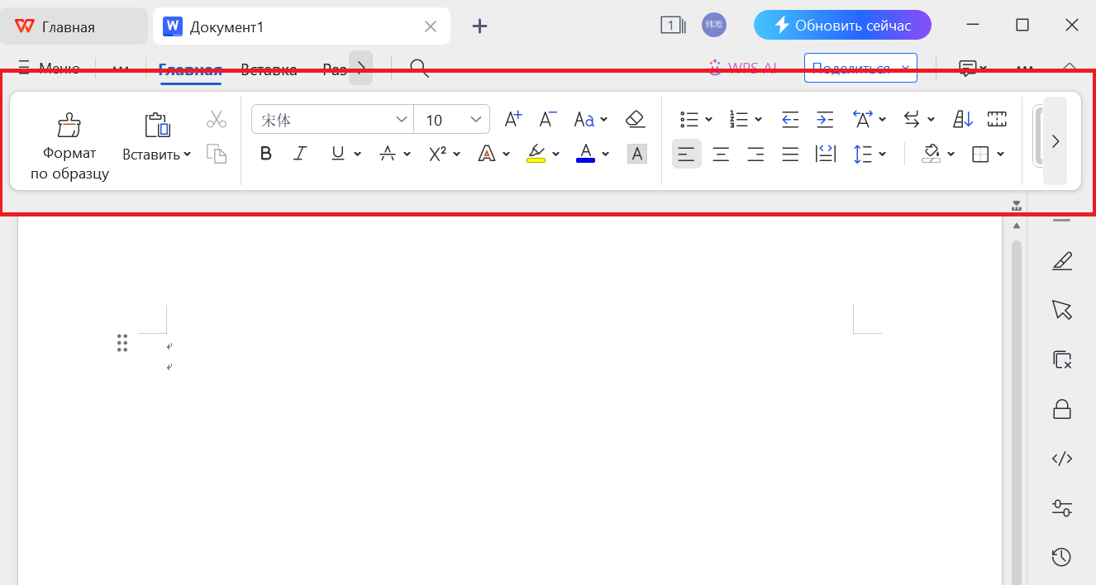Open the sliders settings icon in right sidebar
Screen dimensions: 1096x585
coord(1062,508)
